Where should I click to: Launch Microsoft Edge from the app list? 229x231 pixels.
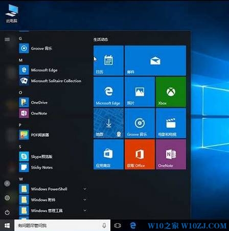point(53,70)
